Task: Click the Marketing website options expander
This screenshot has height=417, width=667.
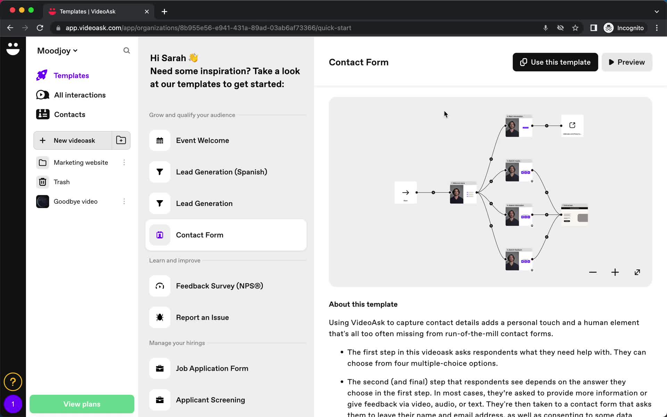Action: [x=124, y=162]
